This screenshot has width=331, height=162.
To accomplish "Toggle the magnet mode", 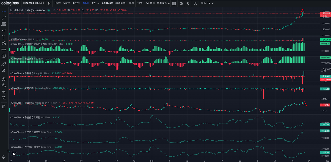I will tap(4, 79).
